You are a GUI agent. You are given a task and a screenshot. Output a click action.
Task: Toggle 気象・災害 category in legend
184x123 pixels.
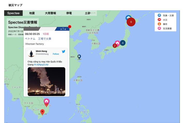pos(166,15)
